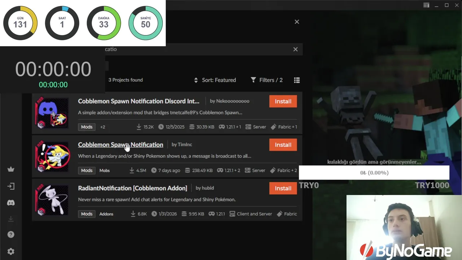Open the Sort: Featured dropdown

215,80
